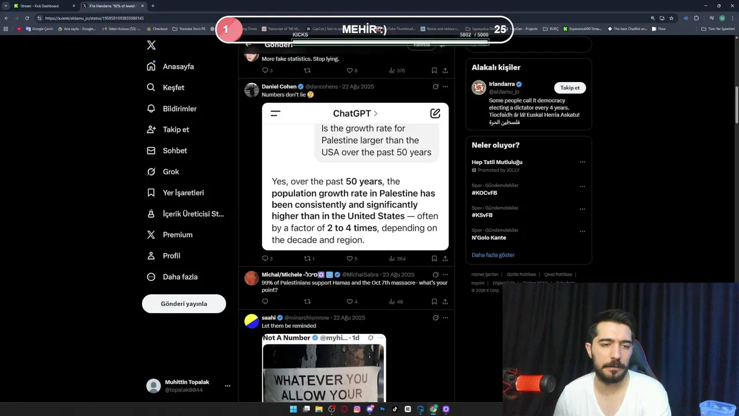Image resolution: width=739 pixels, height=416 pixels.
Task: Open Anasayfa home in sidebar
Action: 170,66
